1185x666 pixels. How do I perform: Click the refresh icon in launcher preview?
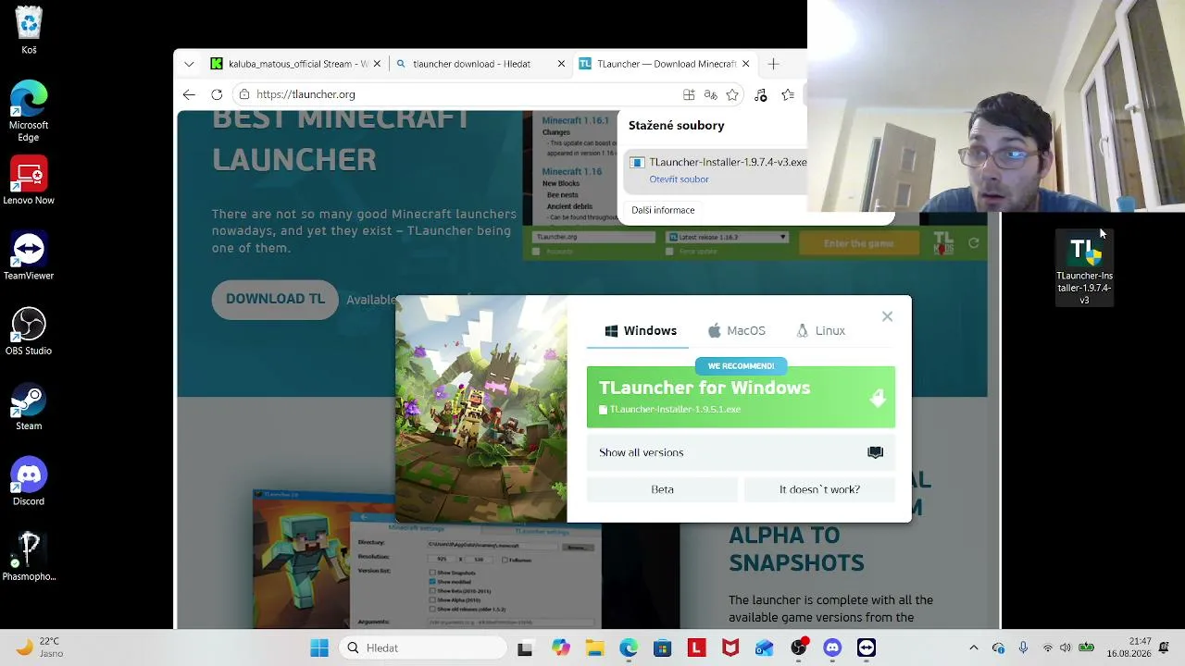tap(973, 243)
